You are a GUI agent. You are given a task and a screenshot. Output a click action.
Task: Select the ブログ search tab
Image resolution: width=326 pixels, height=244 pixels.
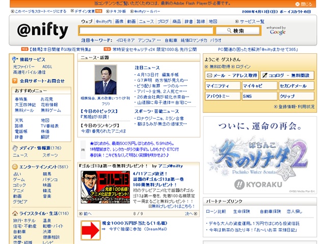tap(163, 21)
